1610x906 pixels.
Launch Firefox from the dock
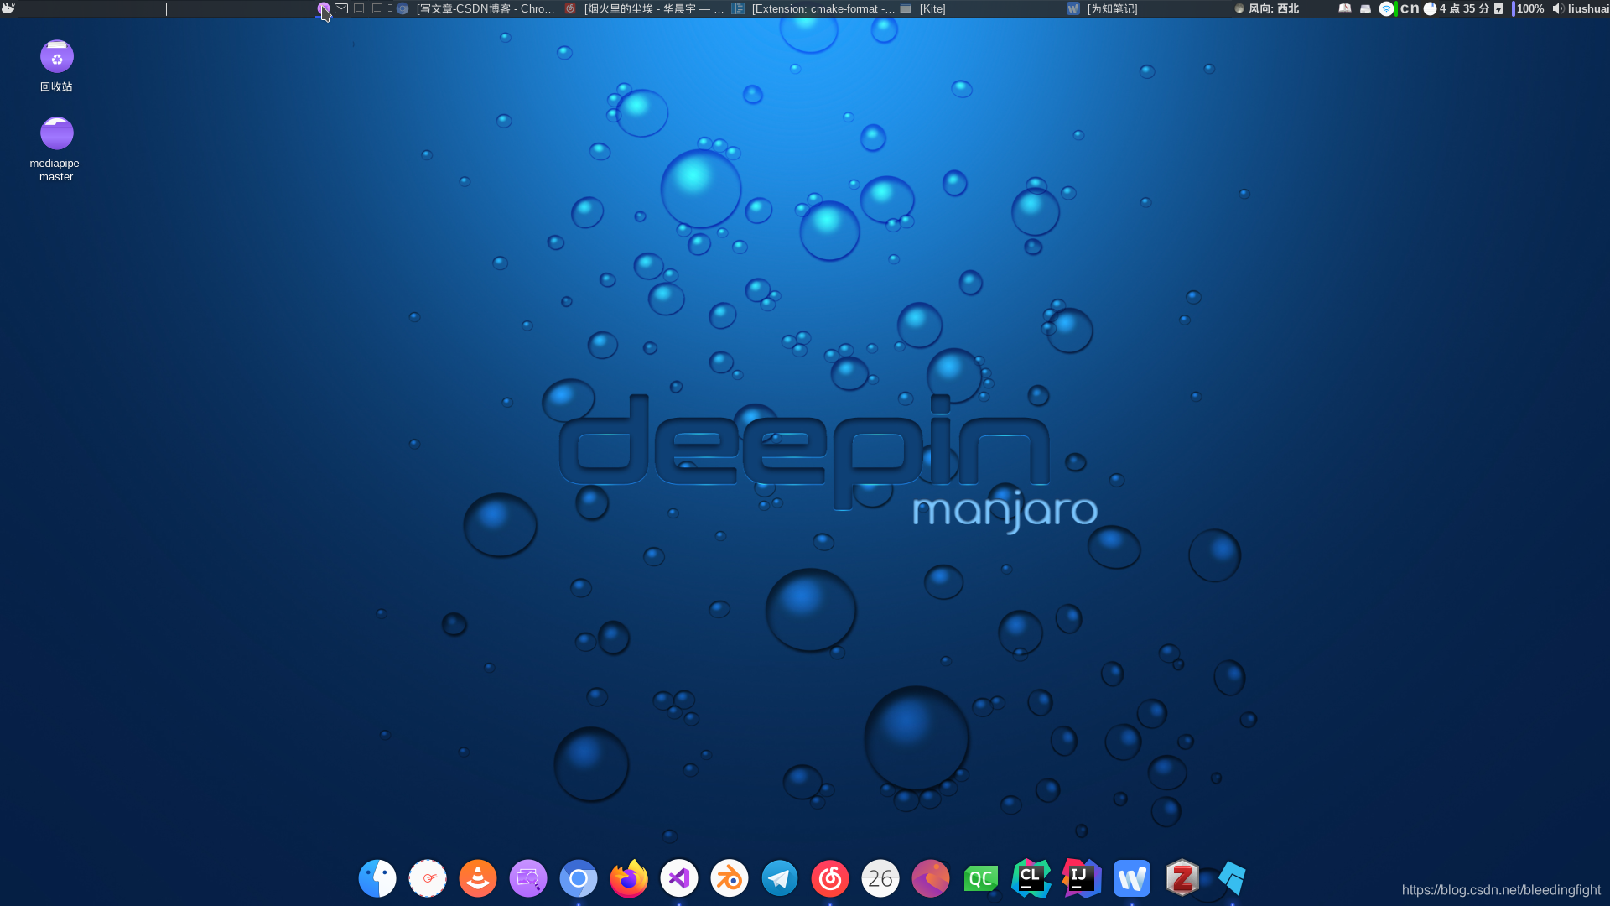tap(629, 878)
